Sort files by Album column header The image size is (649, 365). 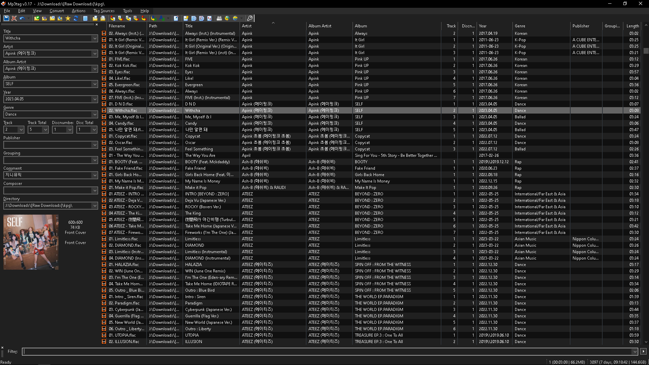coord(397,26)
